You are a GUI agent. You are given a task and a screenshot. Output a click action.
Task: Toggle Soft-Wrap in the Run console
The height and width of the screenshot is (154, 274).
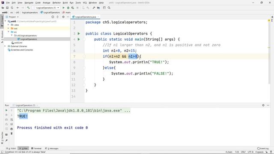click(12, 120)
